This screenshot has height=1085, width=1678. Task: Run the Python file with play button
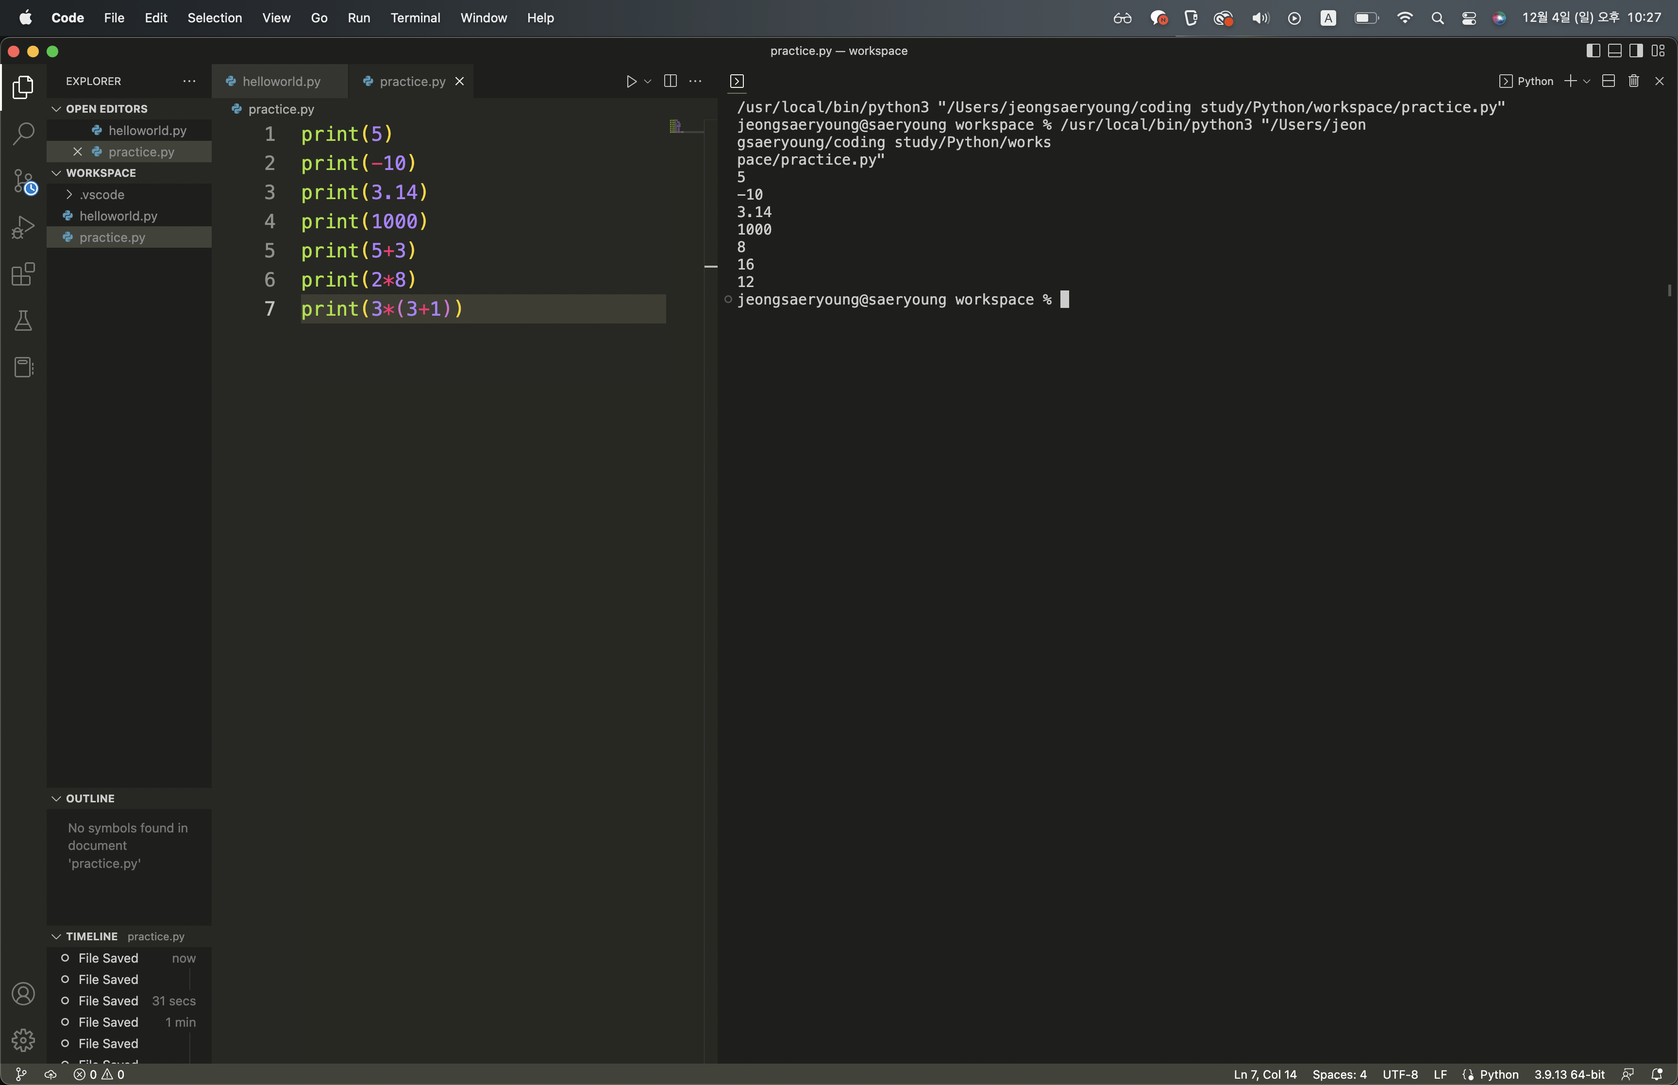[x=631, y=82]
